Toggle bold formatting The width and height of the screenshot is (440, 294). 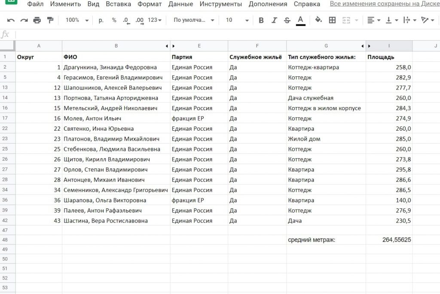click(x=261, y=20)
